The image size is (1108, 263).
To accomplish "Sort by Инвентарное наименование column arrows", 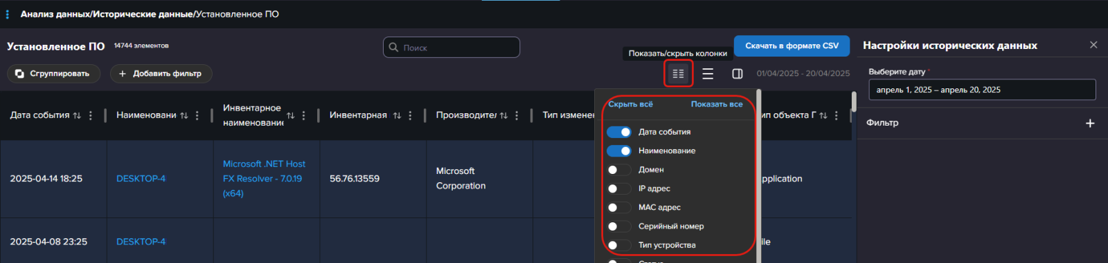I will (290, 115).
